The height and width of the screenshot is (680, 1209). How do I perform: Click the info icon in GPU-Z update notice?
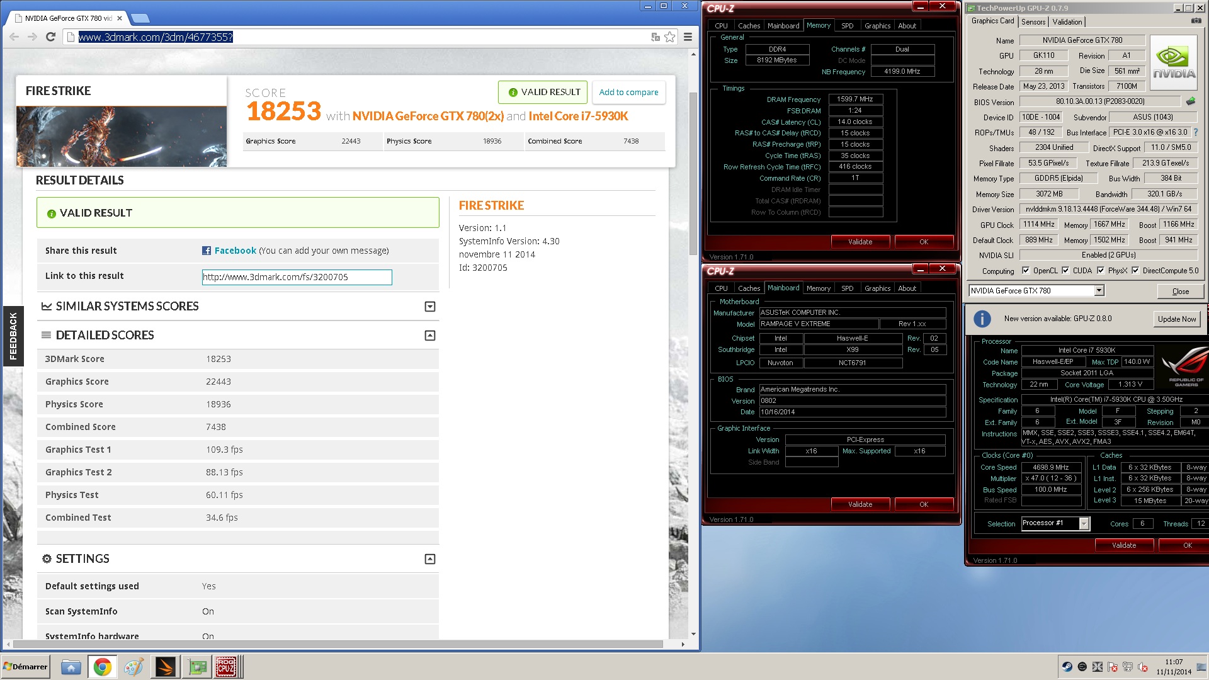[982, 319]
